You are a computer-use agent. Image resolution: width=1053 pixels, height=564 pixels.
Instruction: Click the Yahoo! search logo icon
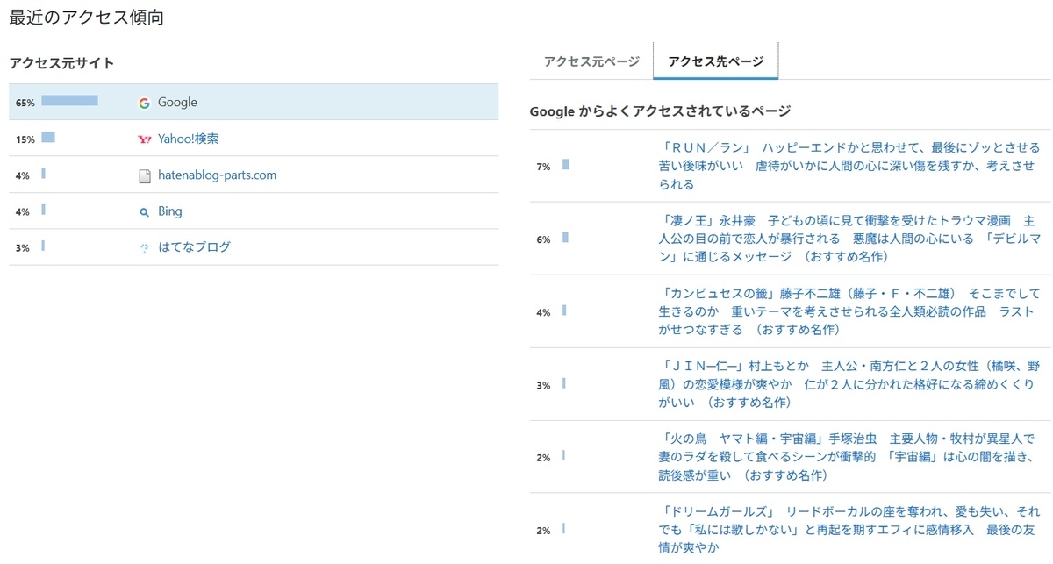(144, 139)
